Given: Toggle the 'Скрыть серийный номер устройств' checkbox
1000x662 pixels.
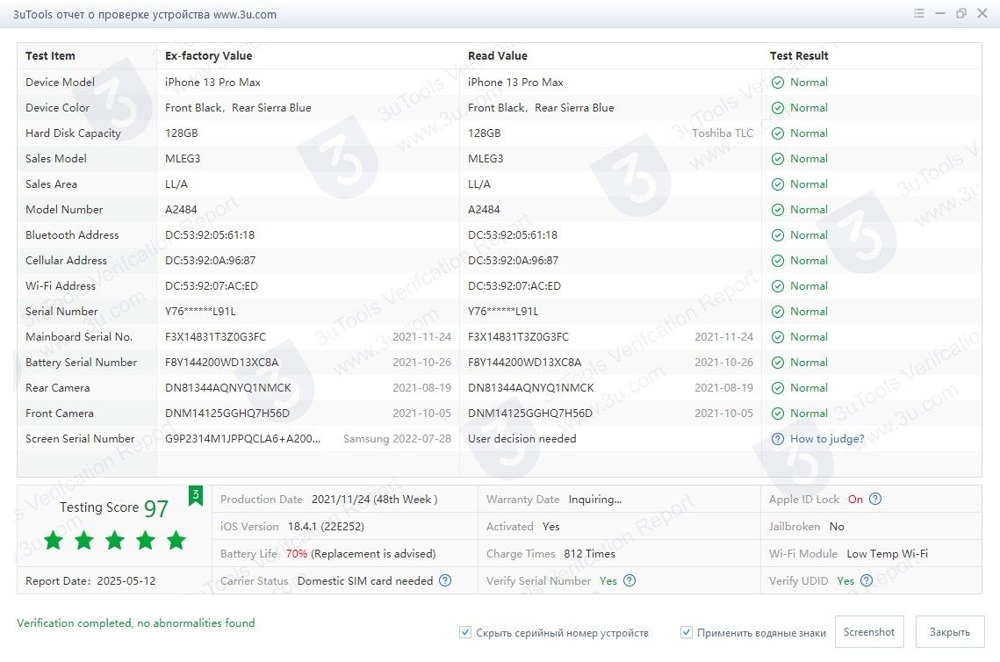Looking at the screenshot, I should (465, 633).
